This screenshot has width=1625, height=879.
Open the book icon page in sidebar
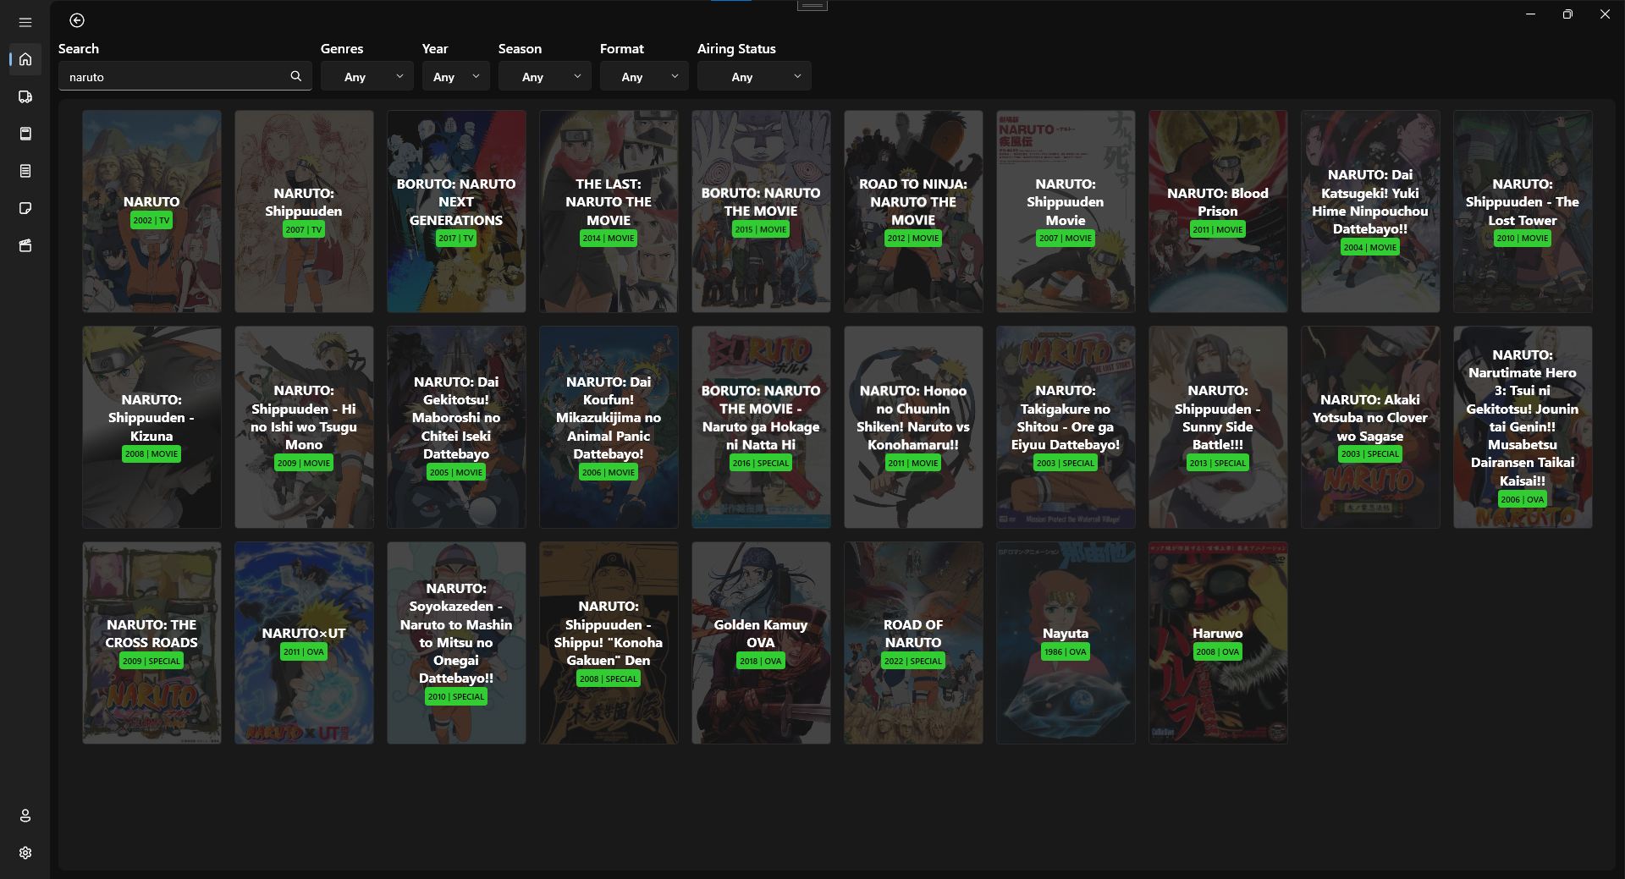click(25, 134)
